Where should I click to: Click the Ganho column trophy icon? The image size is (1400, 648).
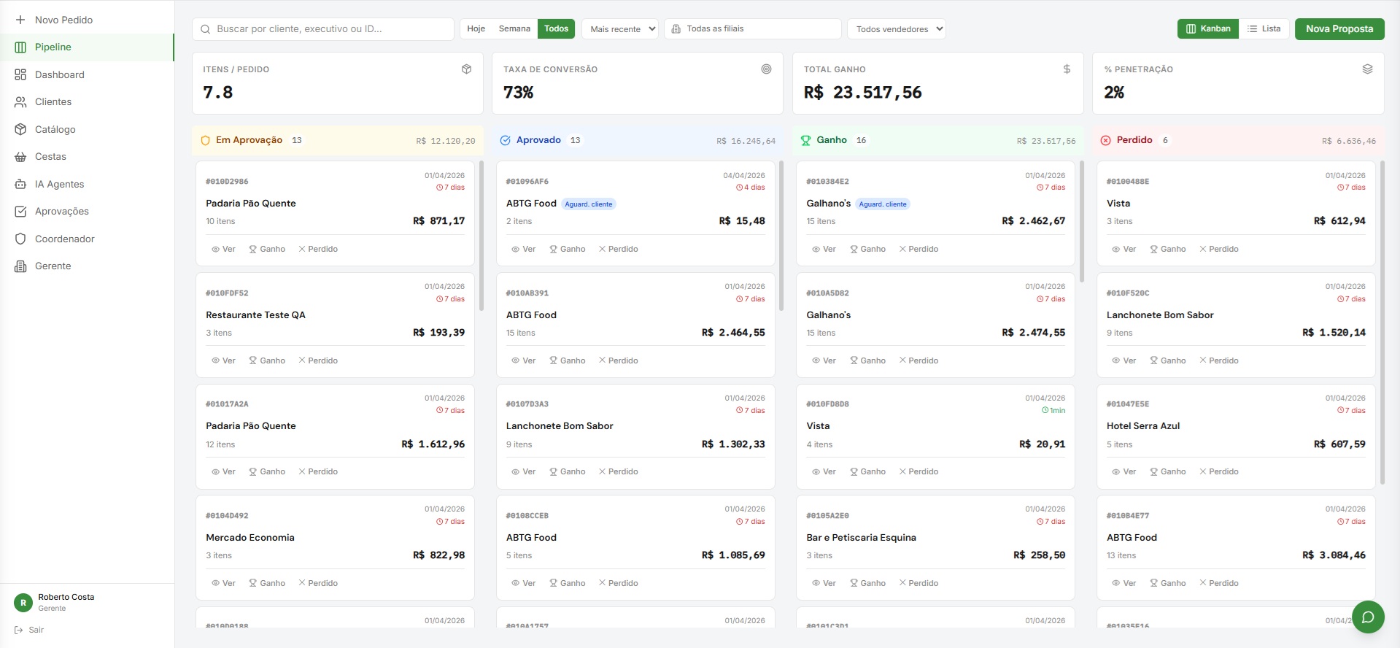pos(805,140)
